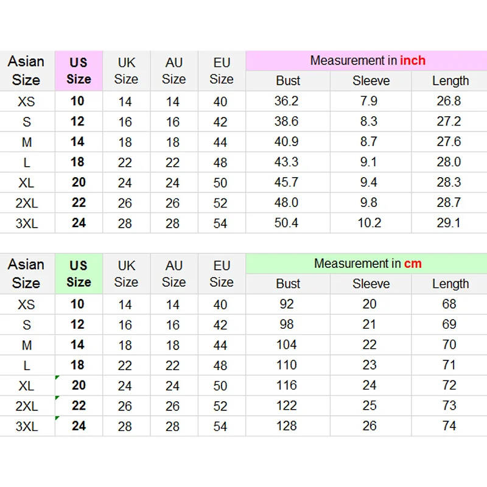The height and width of the screenshot is (487, 487).
Task: Select the 50.4 bust measurement cell
Action: (286, 223)
